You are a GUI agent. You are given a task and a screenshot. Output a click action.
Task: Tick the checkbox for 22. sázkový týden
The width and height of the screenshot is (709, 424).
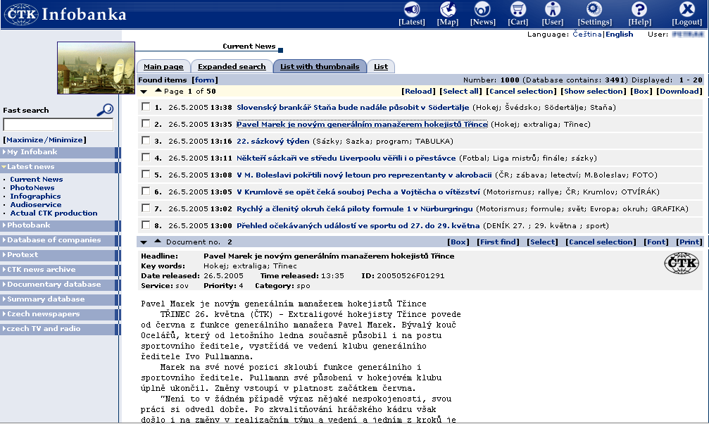coord(146,141)
